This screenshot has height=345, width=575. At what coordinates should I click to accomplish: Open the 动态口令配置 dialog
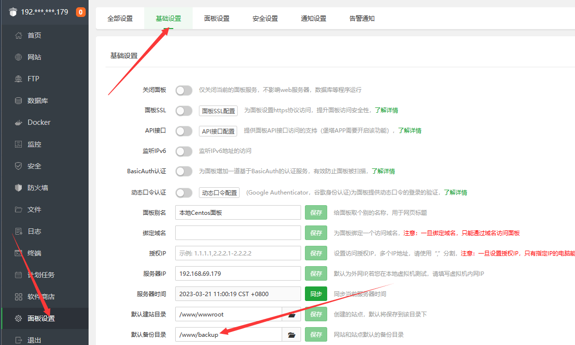[x=219, y=192]
